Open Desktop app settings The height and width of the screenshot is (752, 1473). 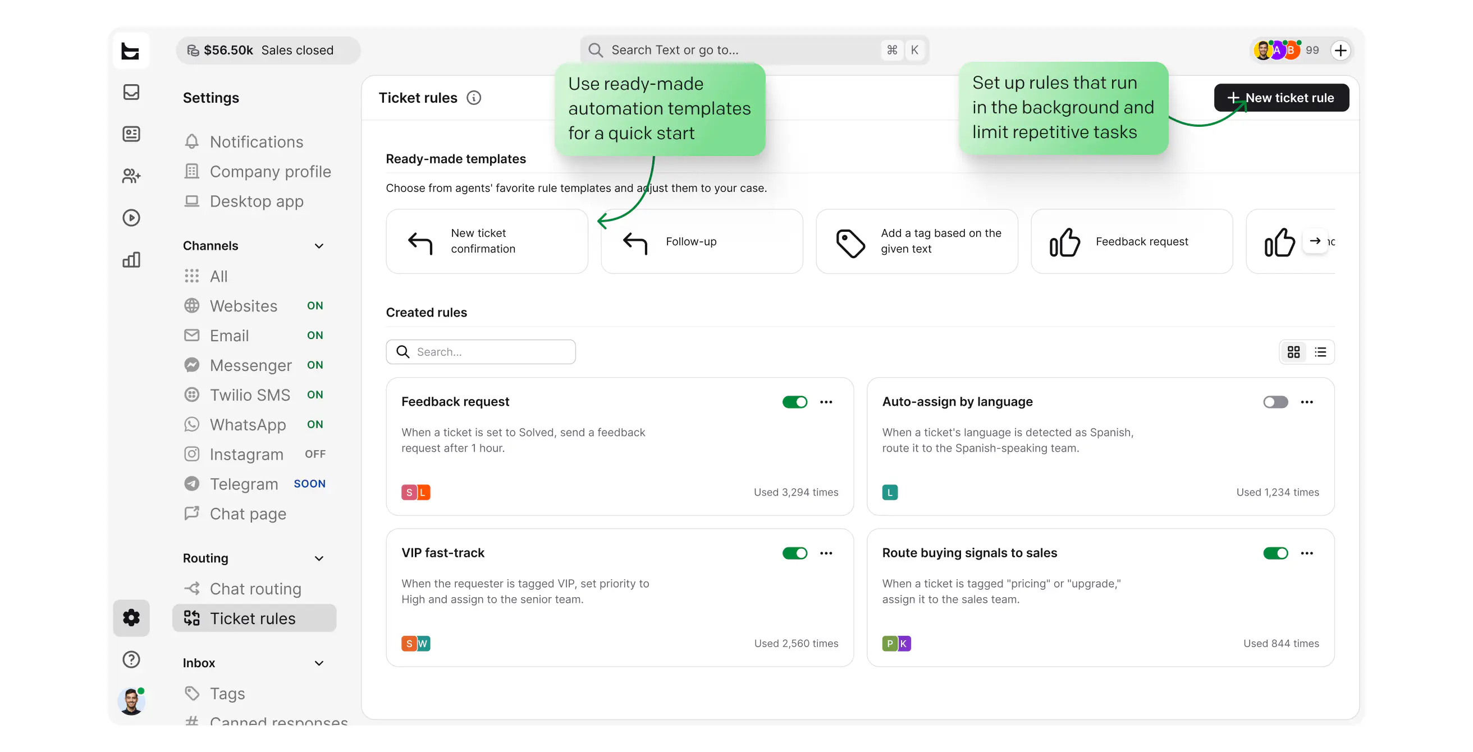254,201
